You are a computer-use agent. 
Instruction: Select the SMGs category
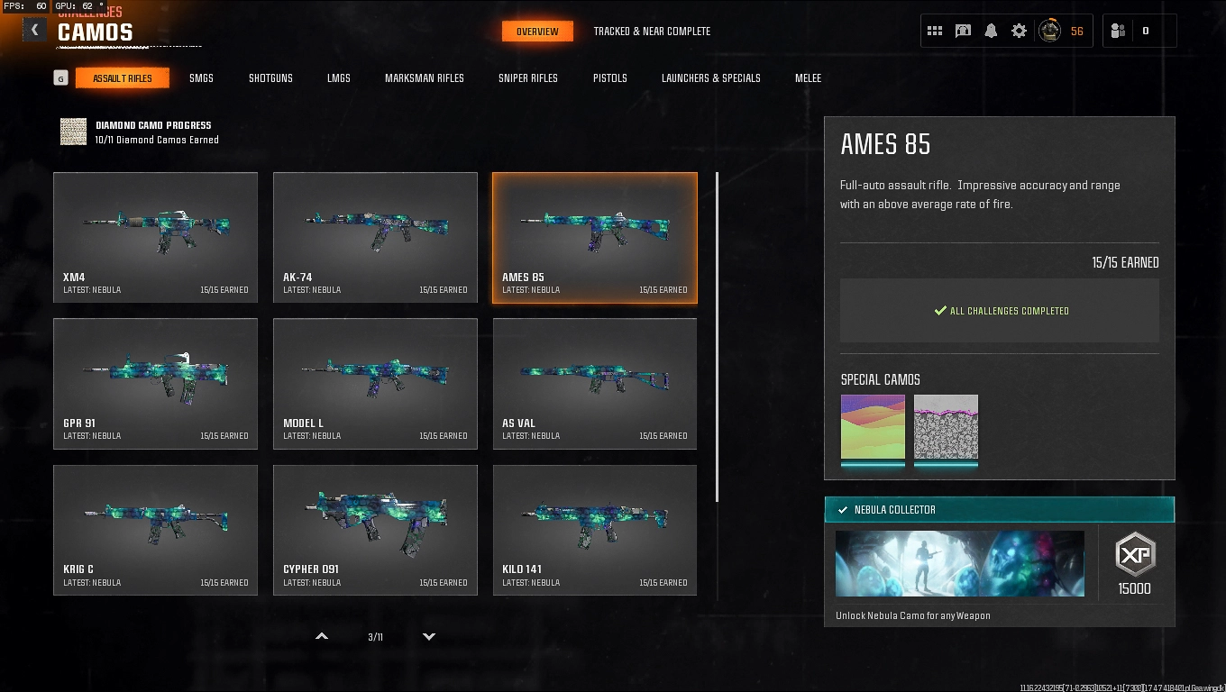click(x=201, y=78)
